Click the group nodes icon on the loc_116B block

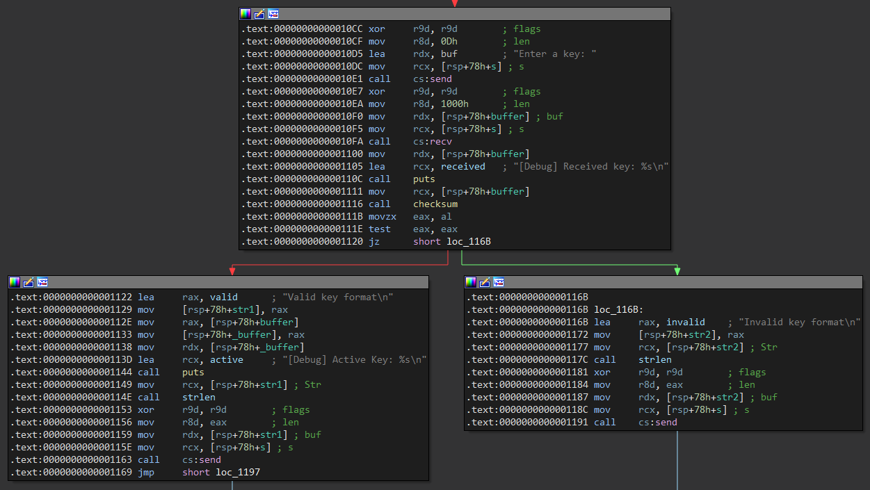[499, 282]
